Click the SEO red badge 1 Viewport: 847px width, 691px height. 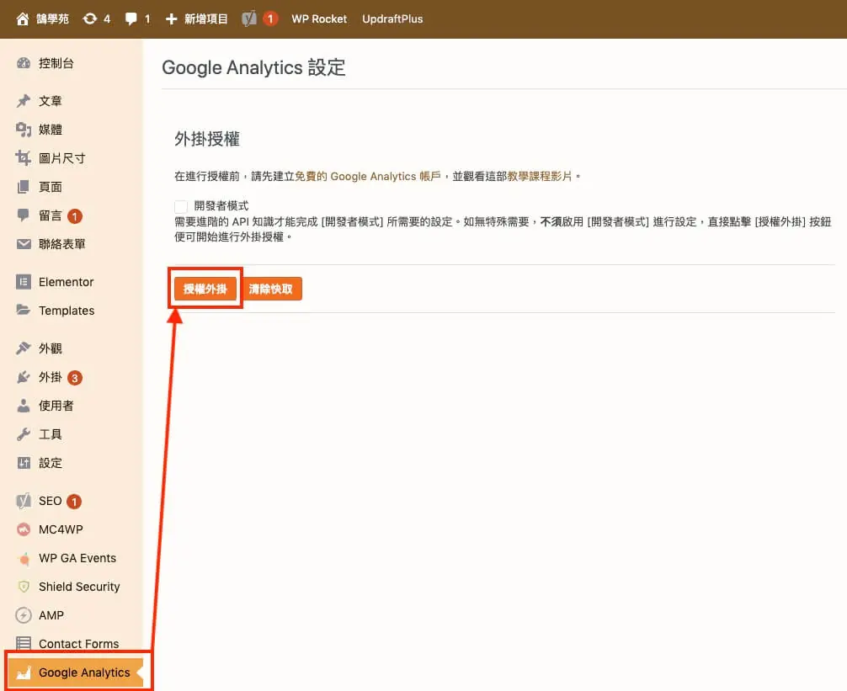coord(73,502)
